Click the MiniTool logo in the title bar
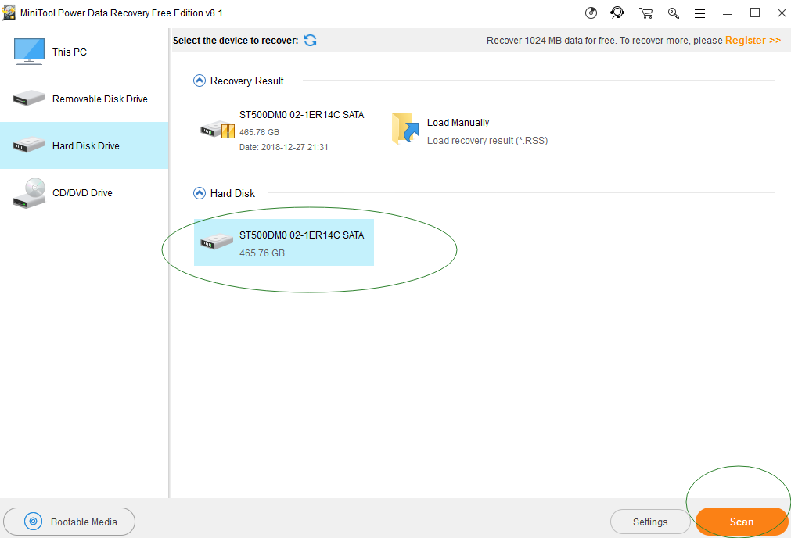The height and width of the screenshot is (538, 791). 9,13
